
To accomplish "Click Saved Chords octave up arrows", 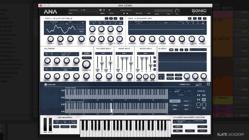I will (x=63, y=91).
